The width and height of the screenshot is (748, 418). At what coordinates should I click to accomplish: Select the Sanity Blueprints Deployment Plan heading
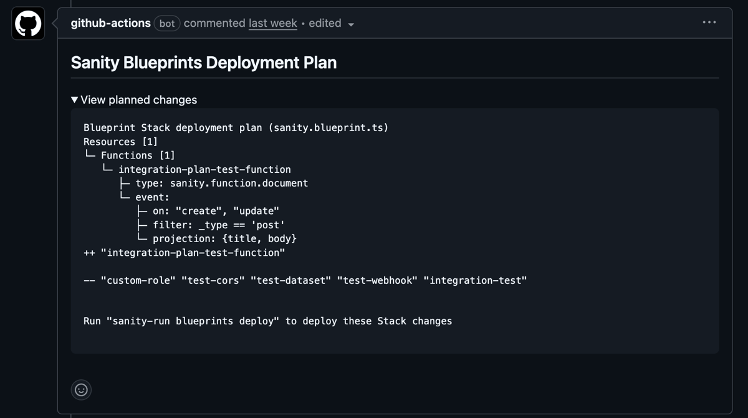(204, 62)
